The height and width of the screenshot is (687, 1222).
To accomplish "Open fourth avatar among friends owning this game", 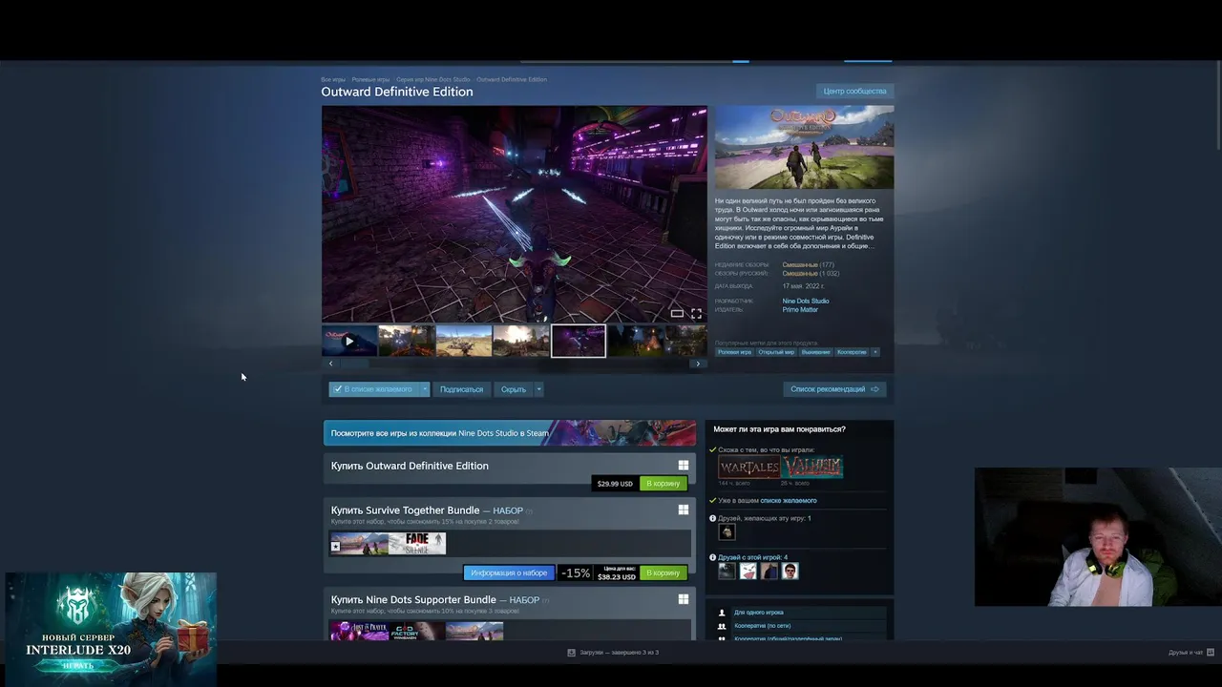I will 790,572.
